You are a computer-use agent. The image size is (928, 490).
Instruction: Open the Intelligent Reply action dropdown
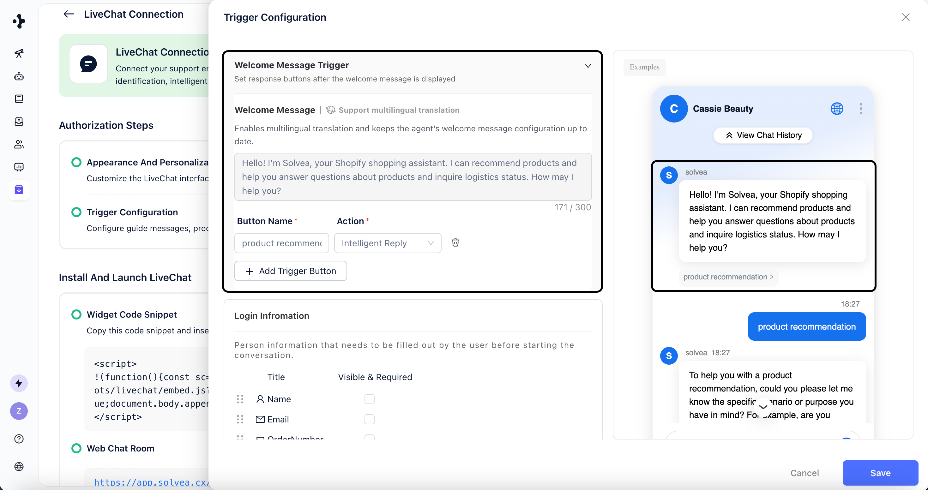[x=387, y=243]
